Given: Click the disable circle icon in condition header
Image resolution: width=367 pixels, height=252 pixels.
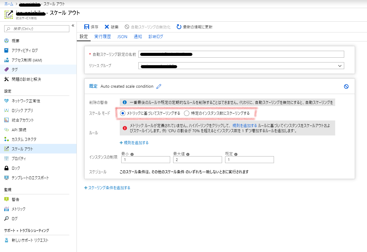Looking at the screenshot, I should (x=346, y=87).
